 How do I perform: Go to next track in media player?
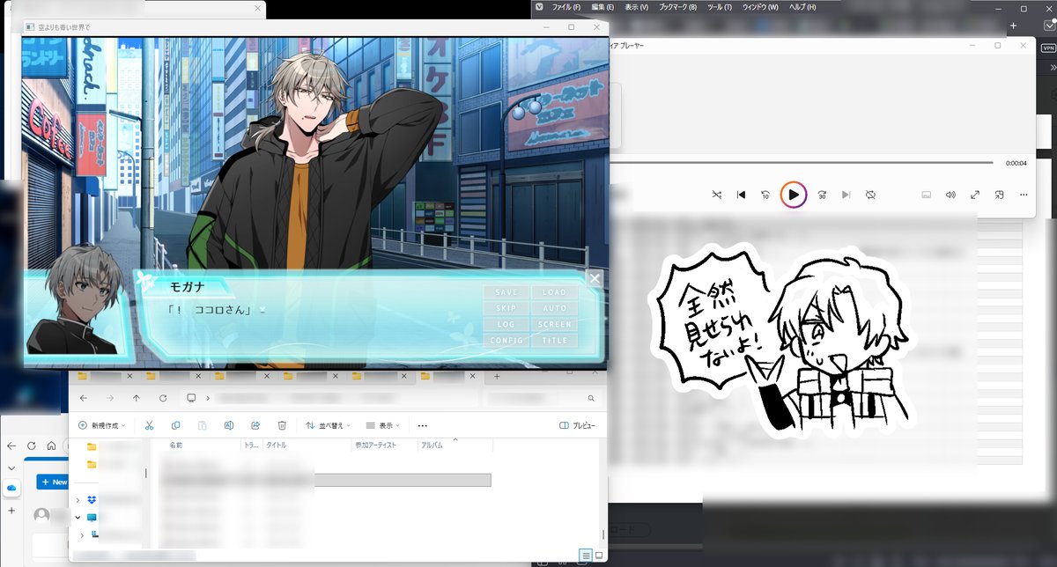[x=846, y=195]
